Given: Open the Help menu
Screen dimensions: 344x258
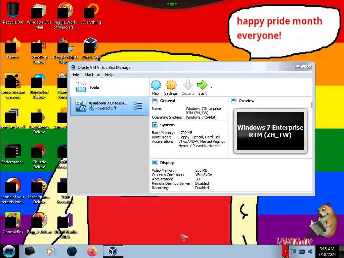Looking at the screenshot, I should 109,75.
